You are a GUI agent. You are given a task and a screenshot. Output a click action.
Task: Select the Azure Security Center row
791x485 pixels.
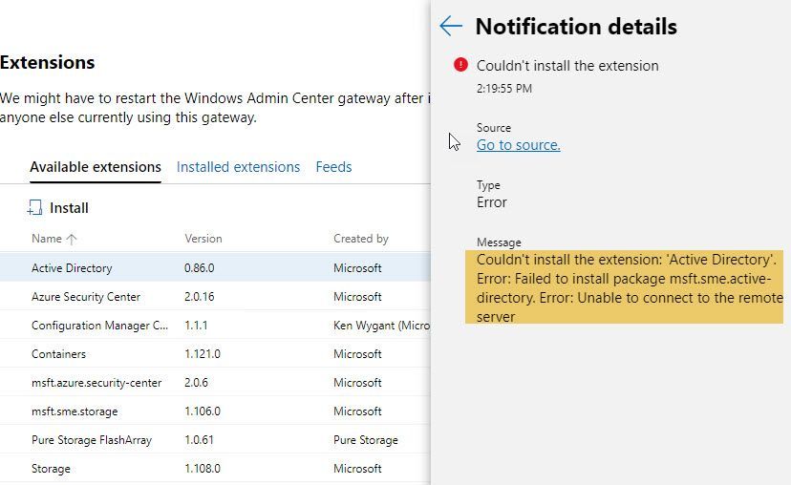point(215,297)
